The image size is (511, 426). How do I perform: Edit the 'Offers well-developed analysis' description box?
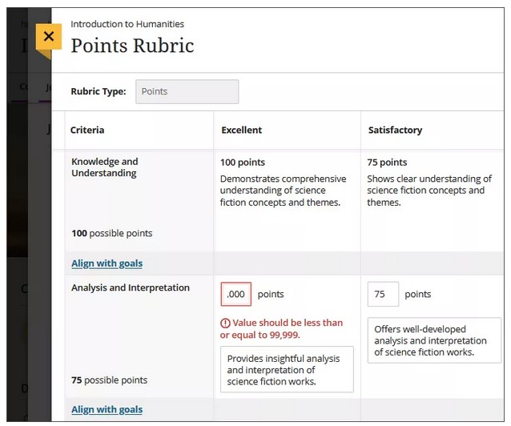click(x=433, y=340)
